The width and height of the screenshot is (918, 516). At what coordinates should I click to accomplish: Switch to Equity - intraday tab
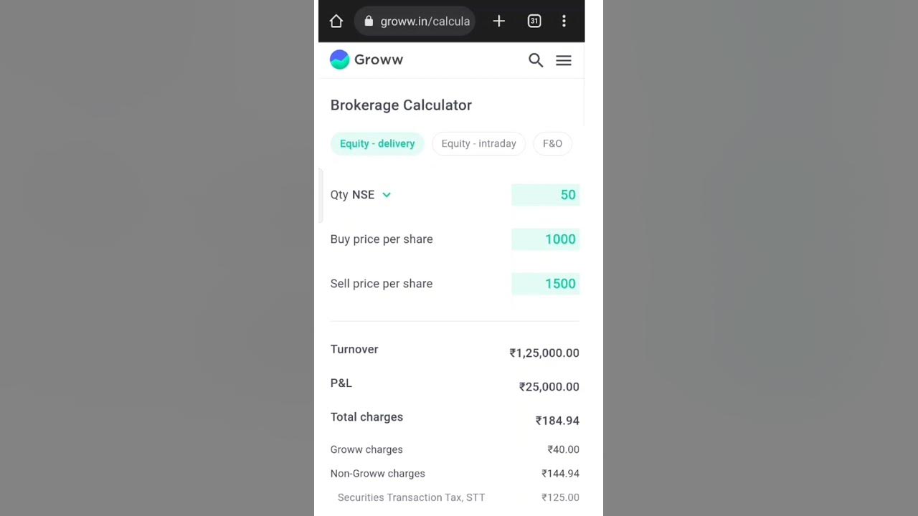(478, 143)
